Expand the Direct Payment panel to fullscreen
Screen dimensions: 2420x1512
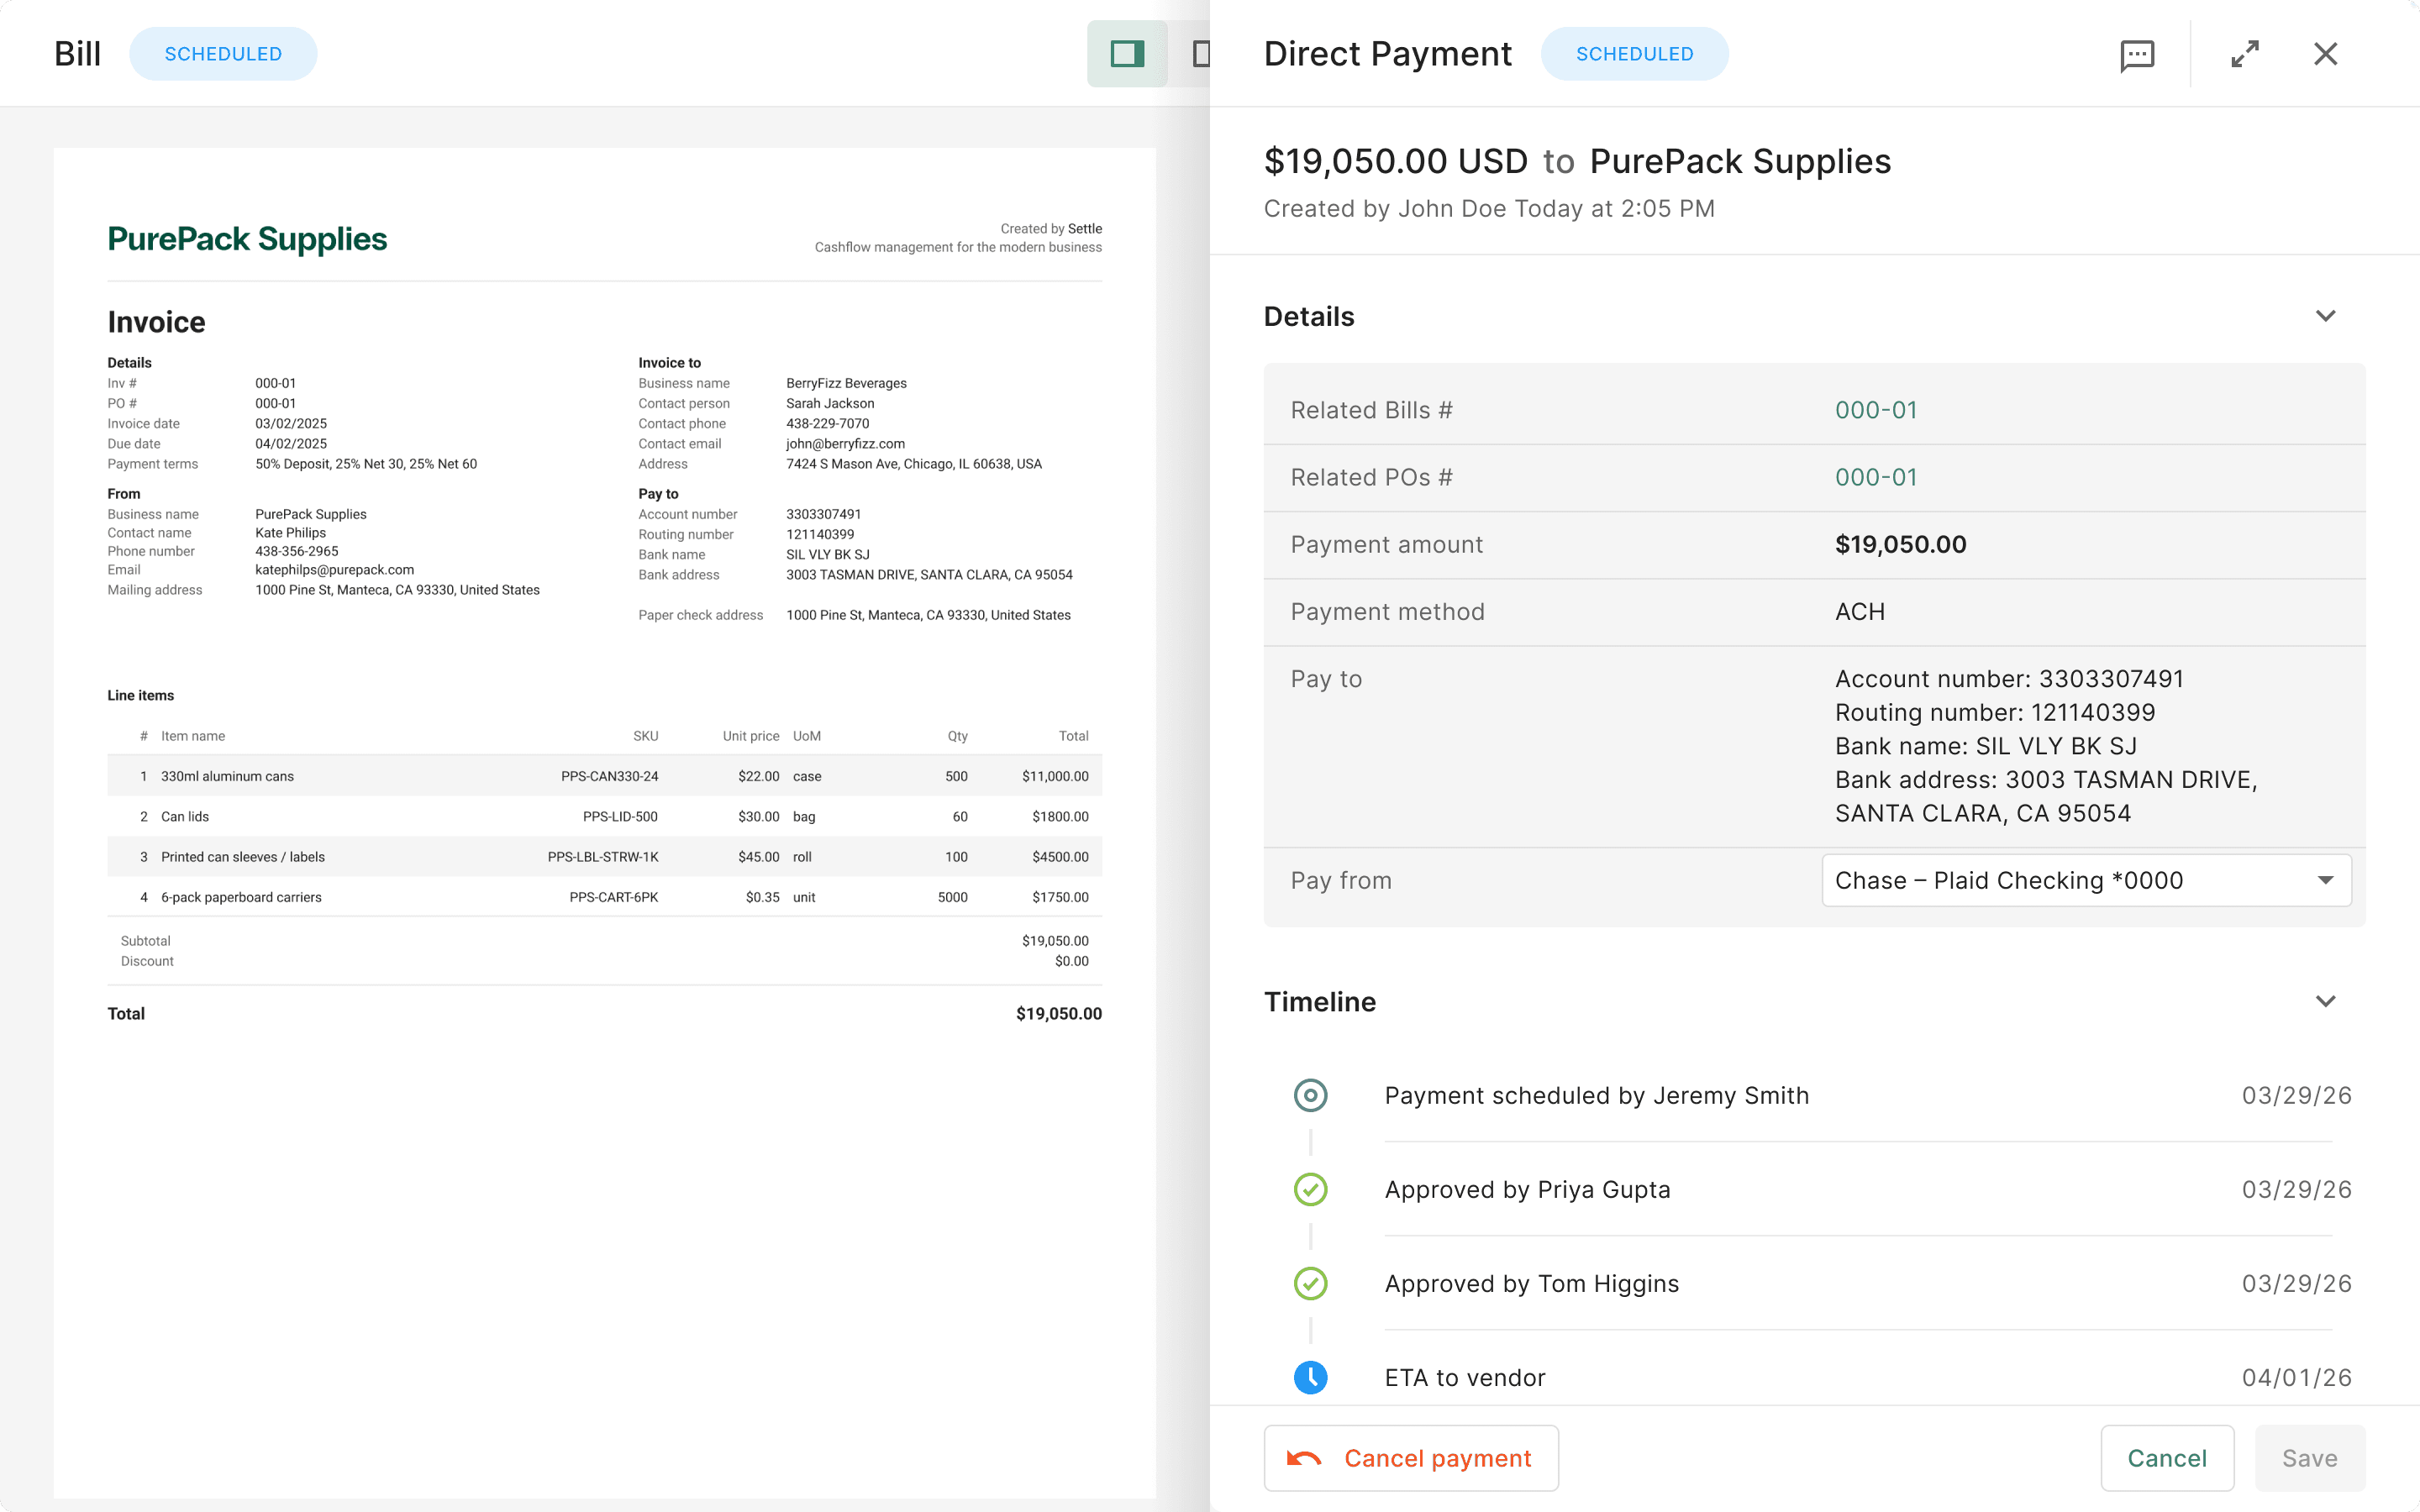pyautogui.click(x=2245, y=54)
